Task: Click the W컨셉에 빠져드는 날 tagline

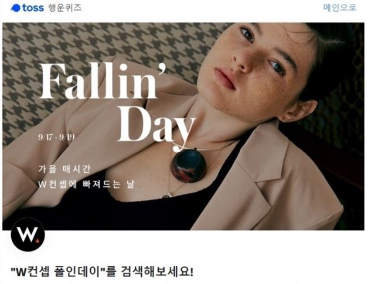Action: tap(86, 184)
